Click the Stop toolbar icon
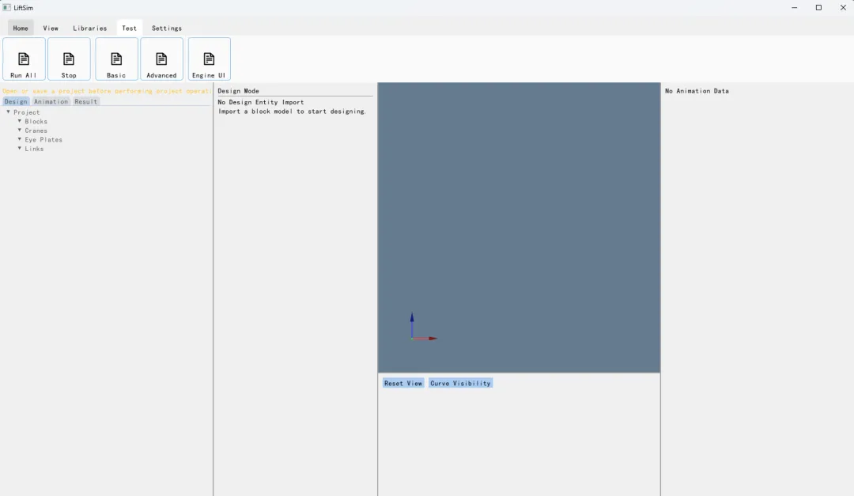The width and height of the screenshot is (854, 496). [69, 59]
